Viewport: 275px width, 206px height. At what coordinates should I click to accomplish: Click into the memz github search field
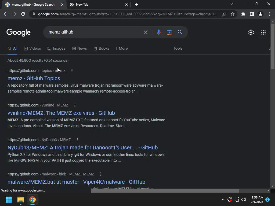pos(95,32)
